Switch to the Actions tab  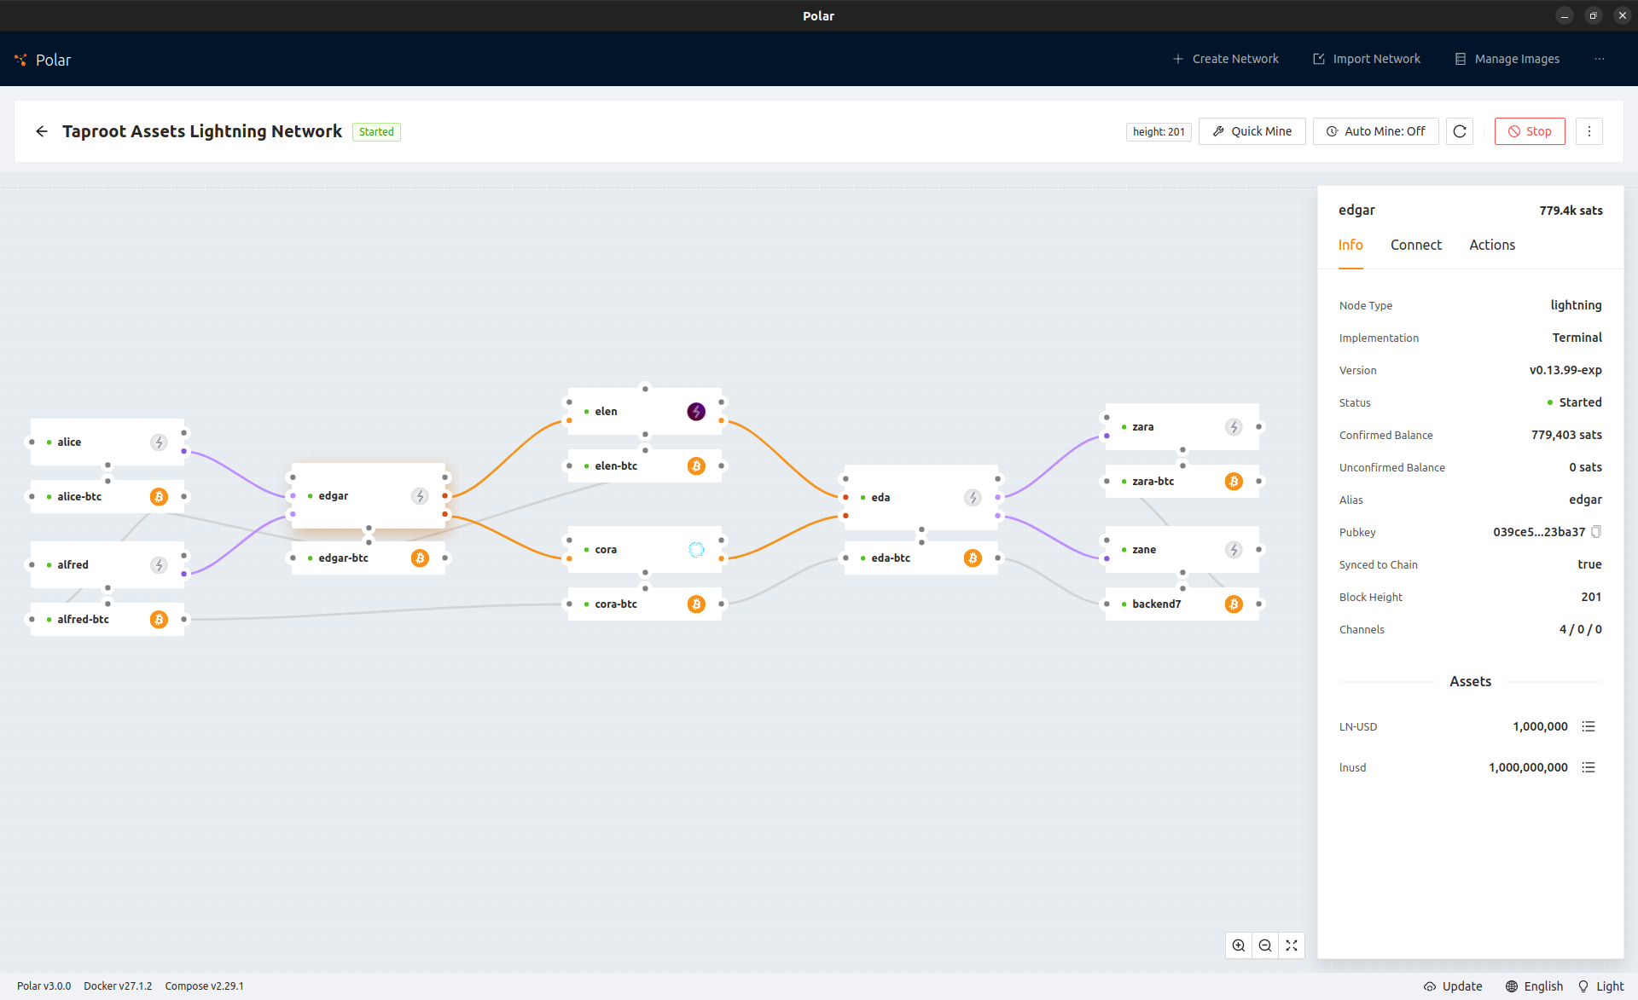pos(1492,246)
